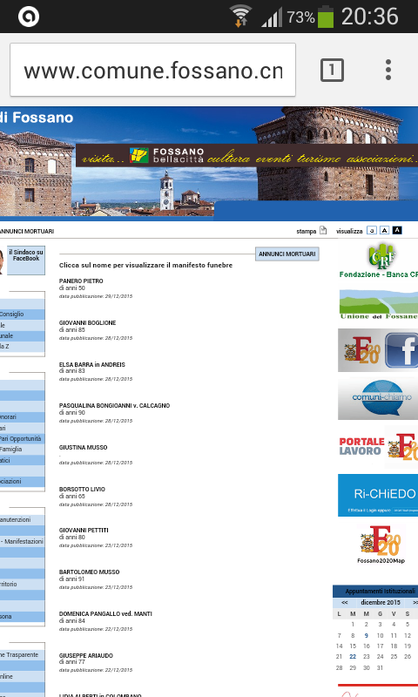
Task: Click the stampa print page icon
Action: (x=323, y=230)
